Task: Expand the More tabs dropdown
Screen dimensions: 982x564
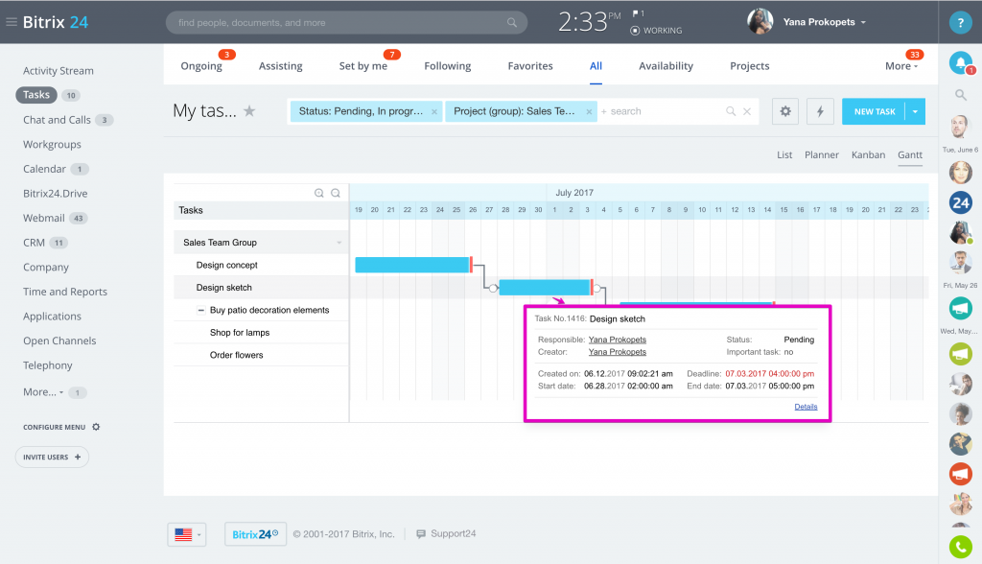Action: 901,66
